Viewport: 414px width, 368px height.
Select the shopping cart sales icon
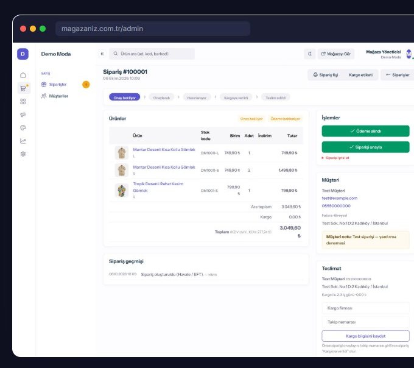pyautogui.click(x=24, y=88)
